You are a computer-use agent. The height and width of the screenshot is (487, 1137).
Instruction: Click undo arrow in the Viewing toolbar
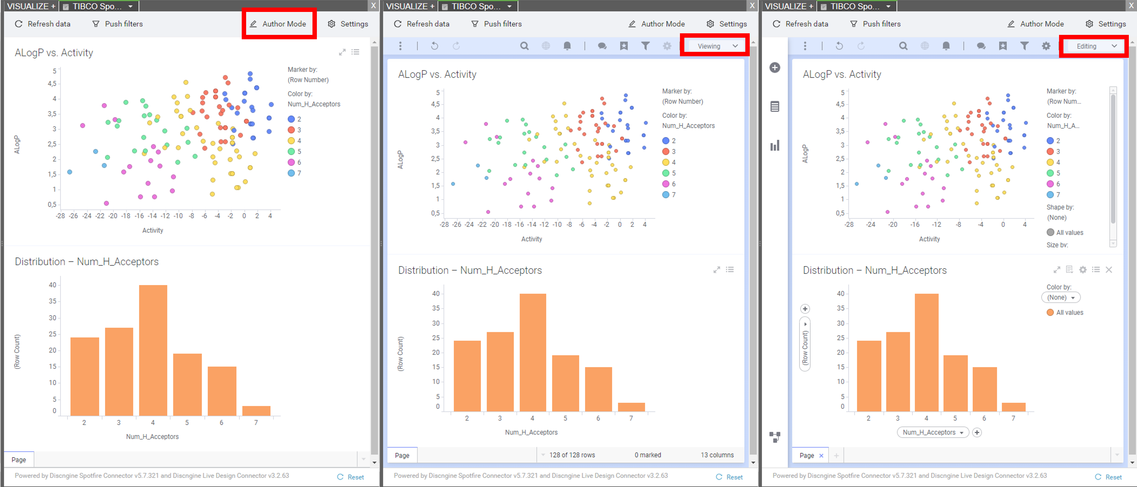pos(434,46)
